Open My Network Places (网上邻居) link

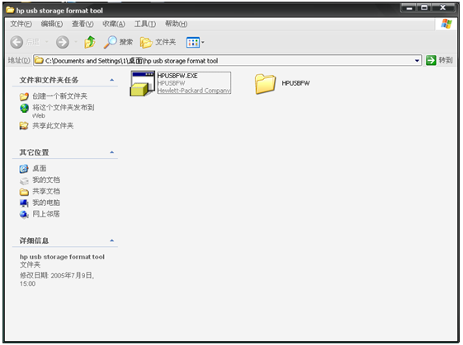(x=46, y=214)
